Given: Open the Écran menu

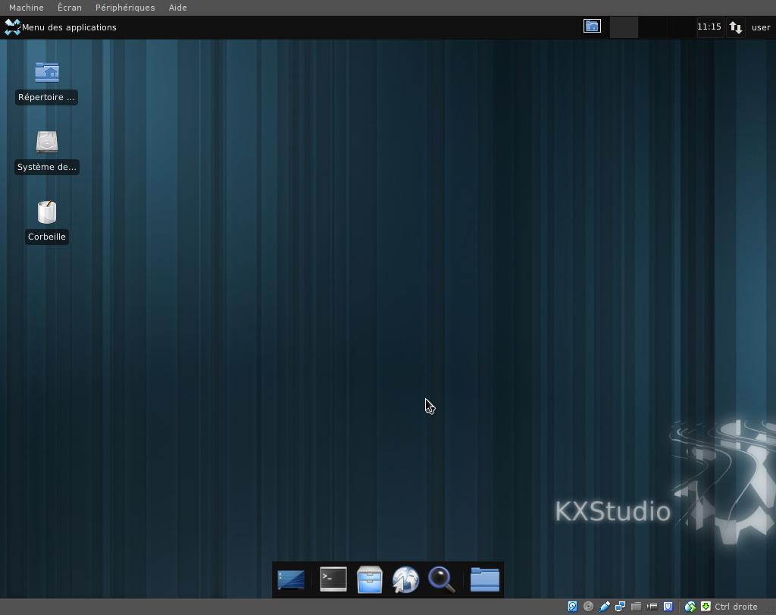Looking at the screenshot, I should click(69, 8).
